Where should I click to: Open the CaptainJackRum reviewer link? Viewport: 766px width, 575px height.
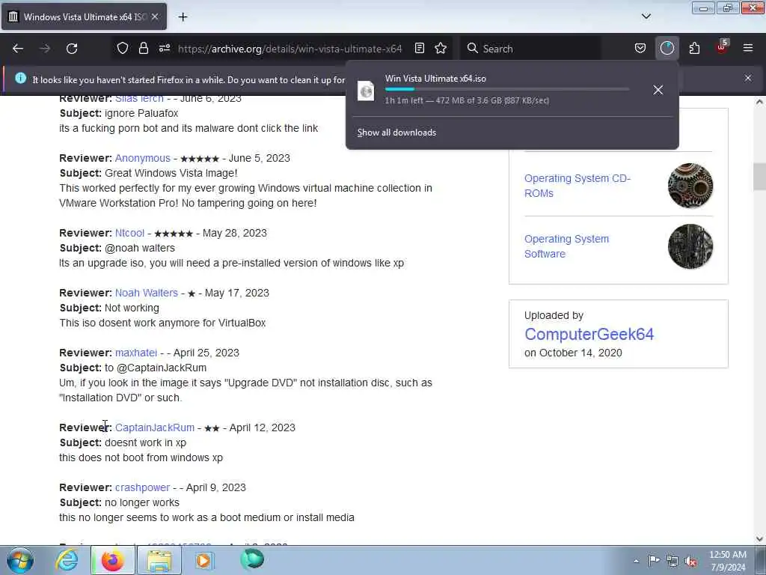pos(154,428)
